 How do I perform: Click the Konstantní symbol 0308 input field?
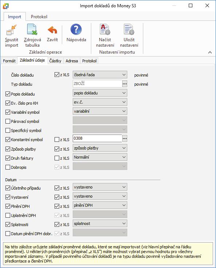(x=97, y=138)
